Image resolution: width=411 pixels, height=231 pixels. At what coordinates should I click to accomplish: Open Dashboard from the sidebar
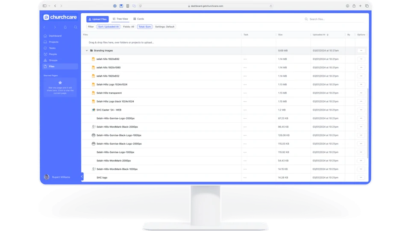(x=60, y=36)
